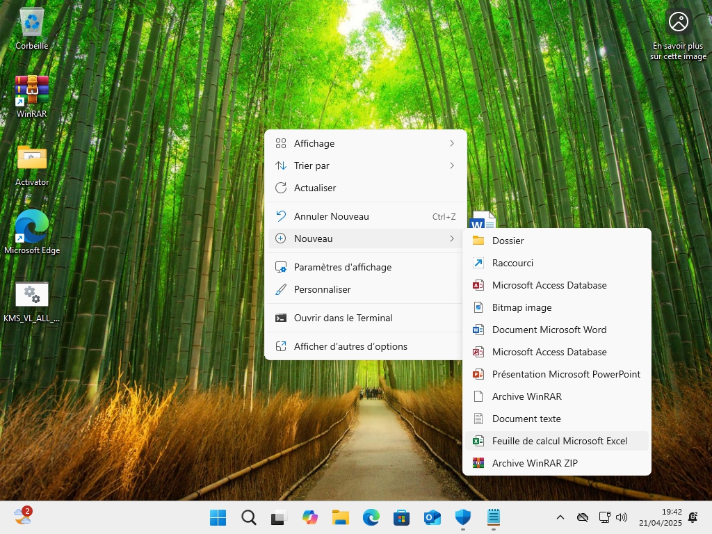The width and height of the screenshot is (712, 534).
Task: Open Windows Security shield in taskbar
Action: point(463,517)
